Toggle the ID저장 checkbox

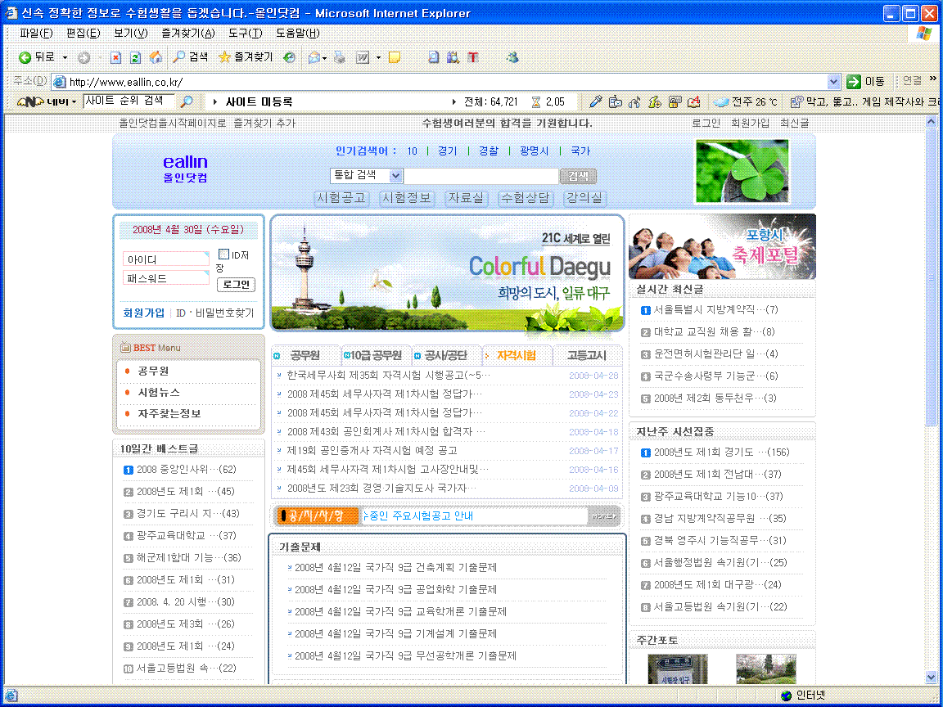(223, 254)
